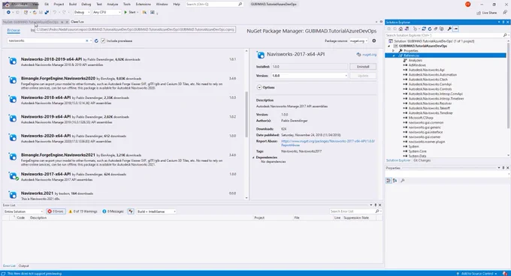Click Sync with Active Document in Solution Explorer
Image resolution: width=511 pixels, height=276 pixels.
pos(424,29)
